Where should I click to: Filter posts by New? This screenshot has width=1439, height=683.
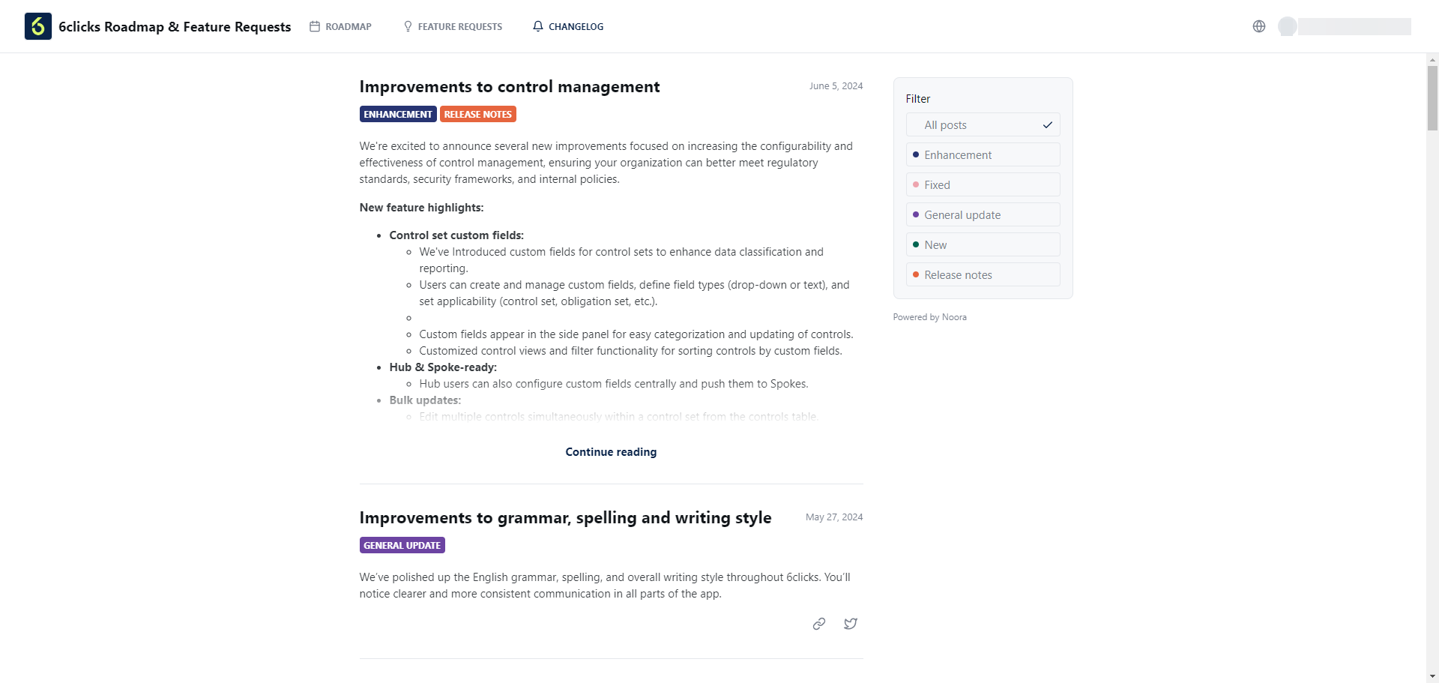983,244
